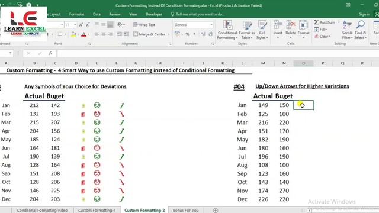Screen dimensions: 379x213
Task: Toggle Bottom Align icon
Action: (x=110, y=24)
